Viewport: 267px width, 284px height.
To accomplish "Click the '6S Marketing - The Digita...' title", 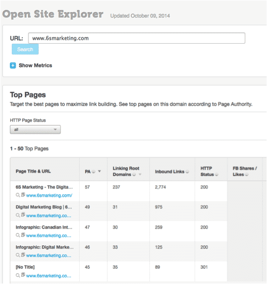I will [x=44, y=187].
